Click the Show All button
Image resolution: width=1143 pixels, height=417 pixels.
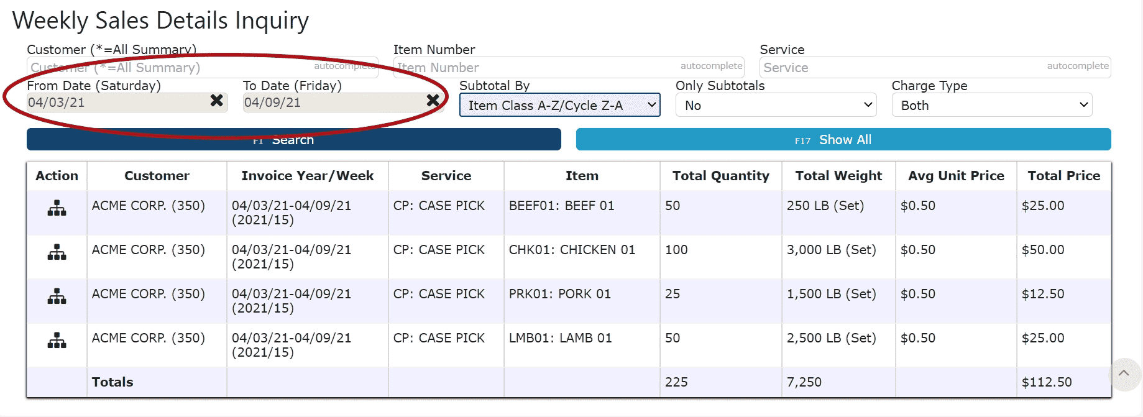click(x=843, y=139)
